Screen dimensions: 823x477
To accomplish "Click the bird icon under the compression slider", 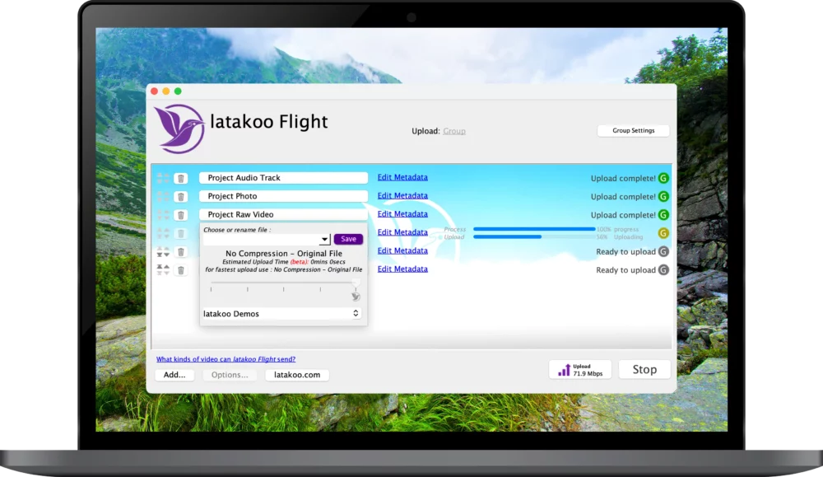I will tap(356, 297).
